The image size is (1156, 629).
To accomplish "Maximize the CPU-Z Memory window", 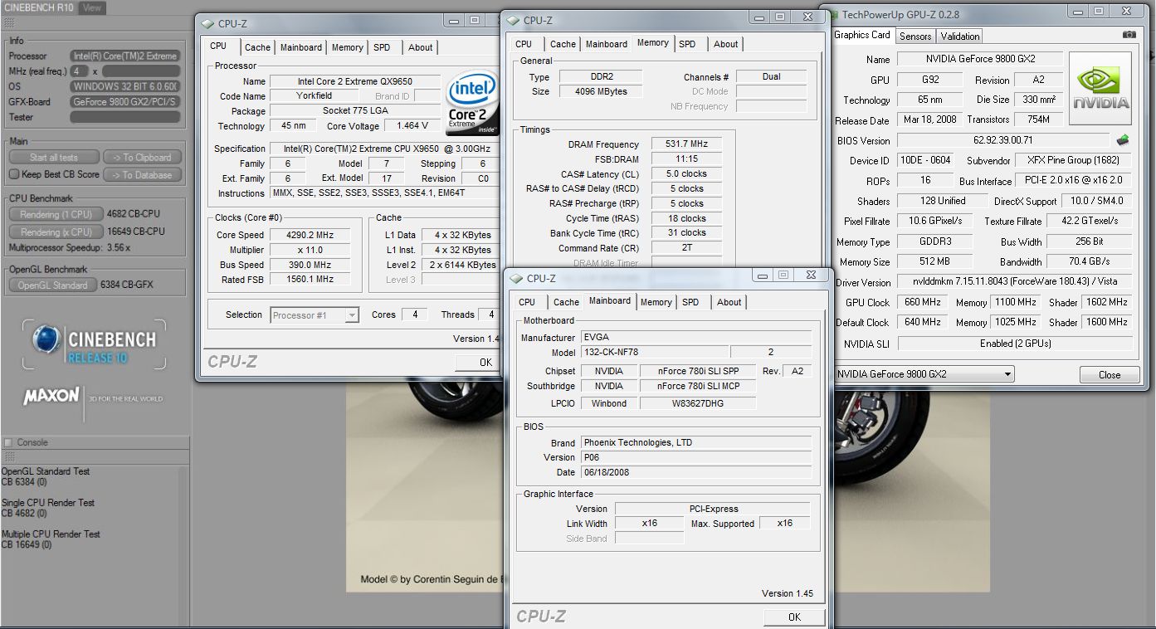I will [x=780, y=17].
